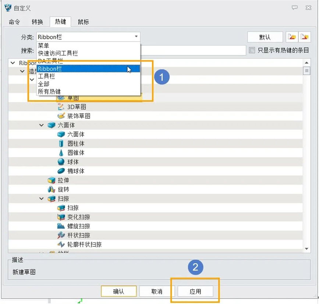Open the 分类 dropdown arrow

coord(136,37)
